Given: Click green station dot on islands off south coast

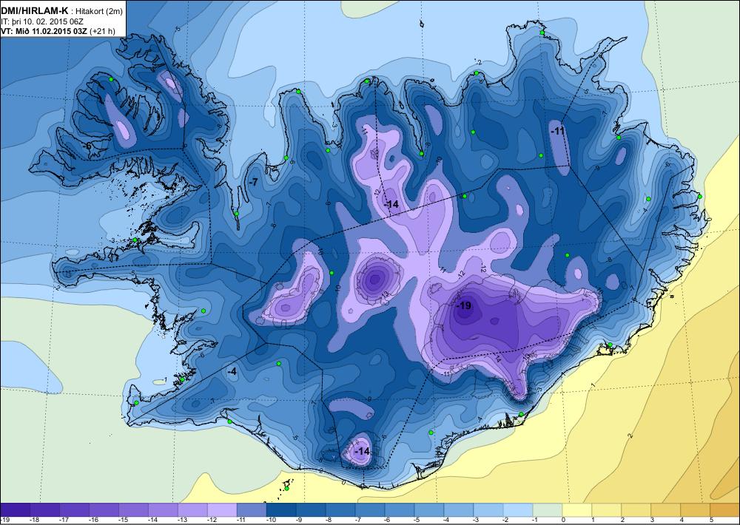Looking at the screenshot, I should coord(286,489).
